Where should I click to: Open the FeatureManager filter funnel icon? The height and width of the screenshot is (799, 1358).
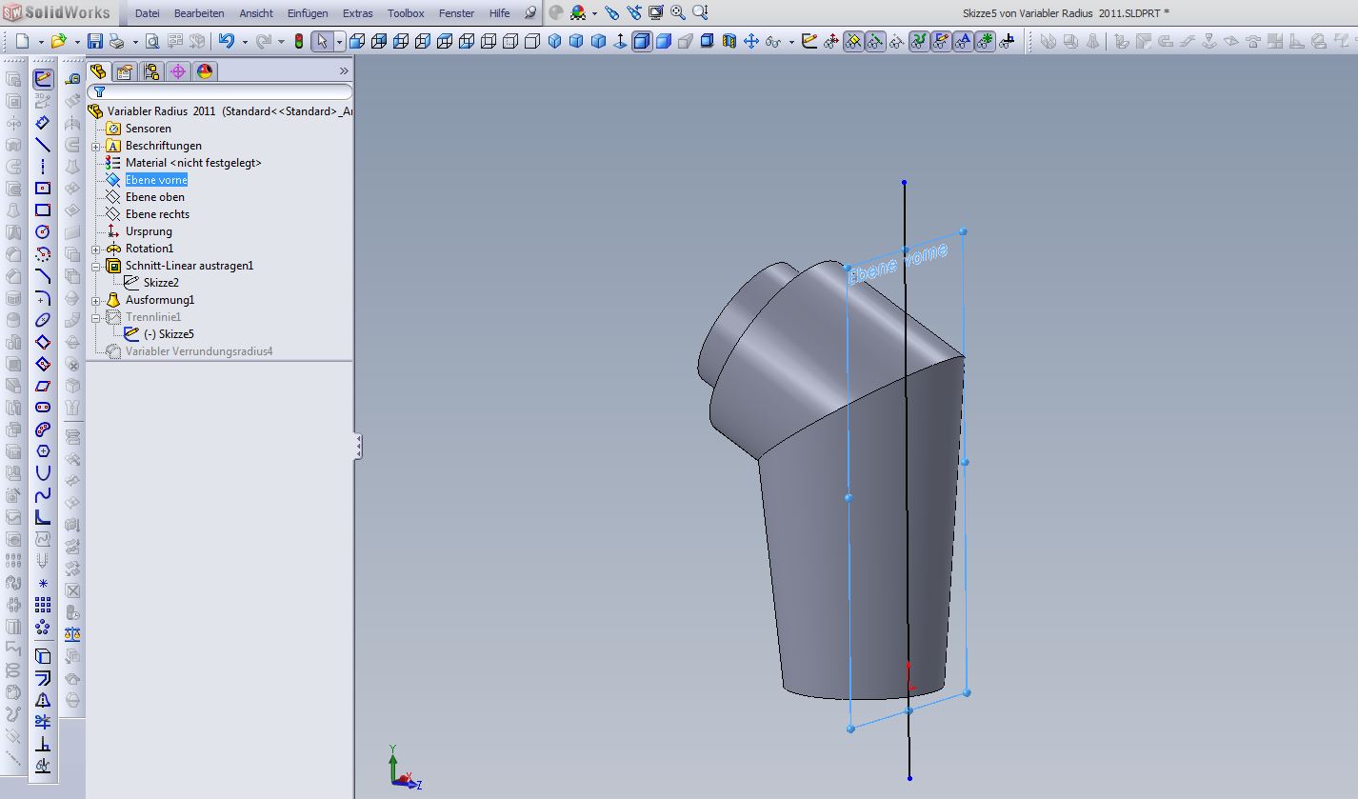coord(99,92)
